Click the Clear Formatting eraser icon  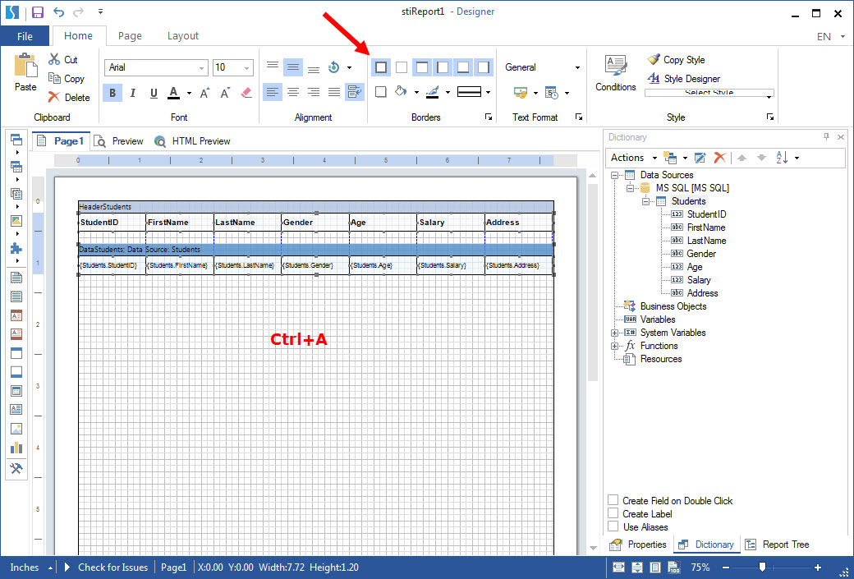246,93
